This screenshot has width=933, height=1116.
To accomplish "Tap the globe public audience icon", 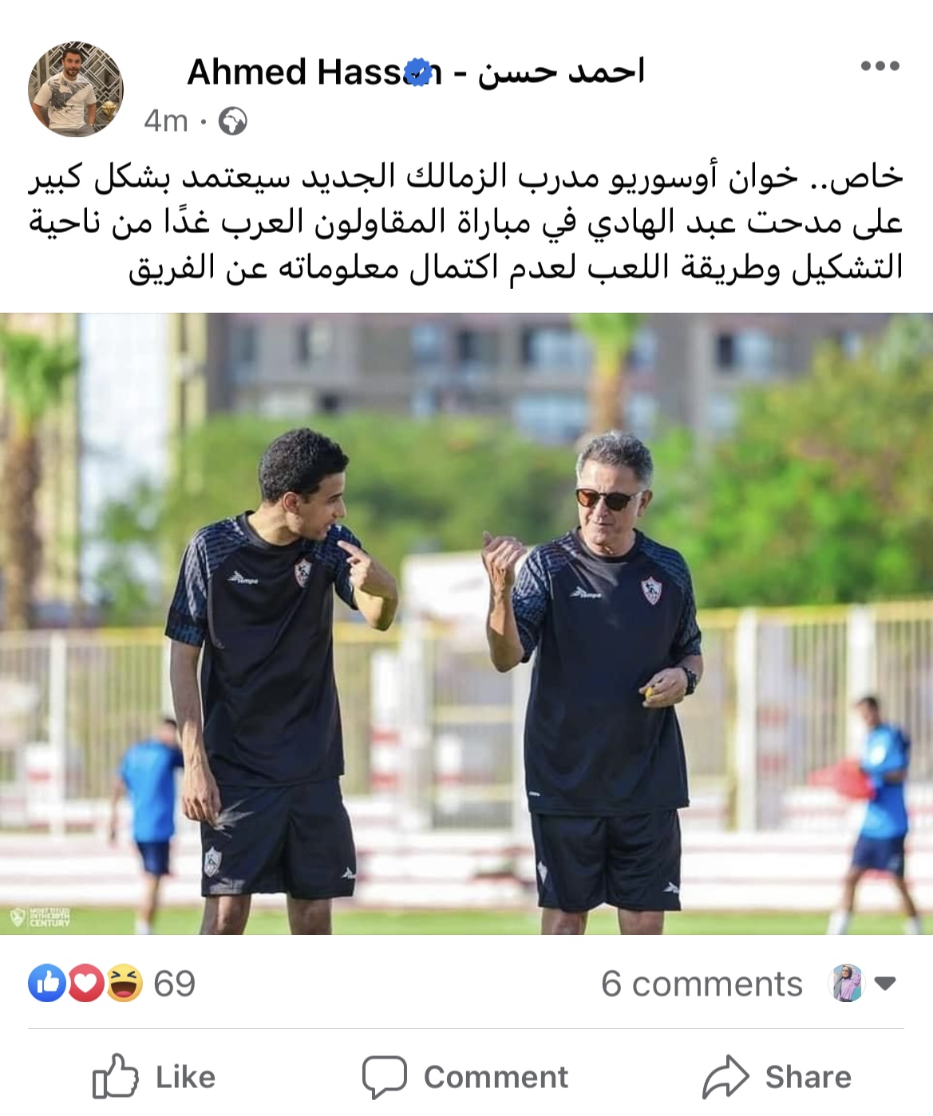I will (x=233, y=121).
